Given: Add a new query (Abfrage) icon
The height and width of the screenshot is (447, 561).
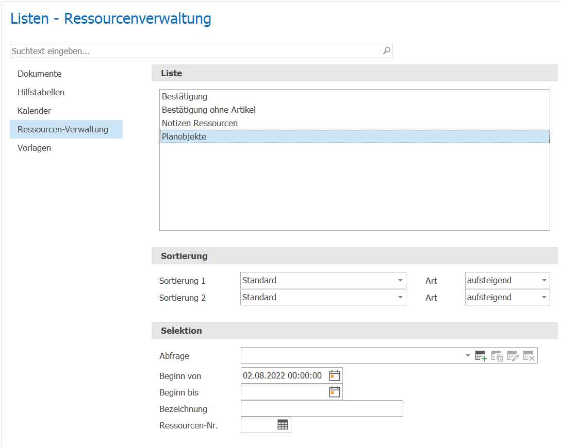Looking at the screenshot, I should (x=481, y=356).
